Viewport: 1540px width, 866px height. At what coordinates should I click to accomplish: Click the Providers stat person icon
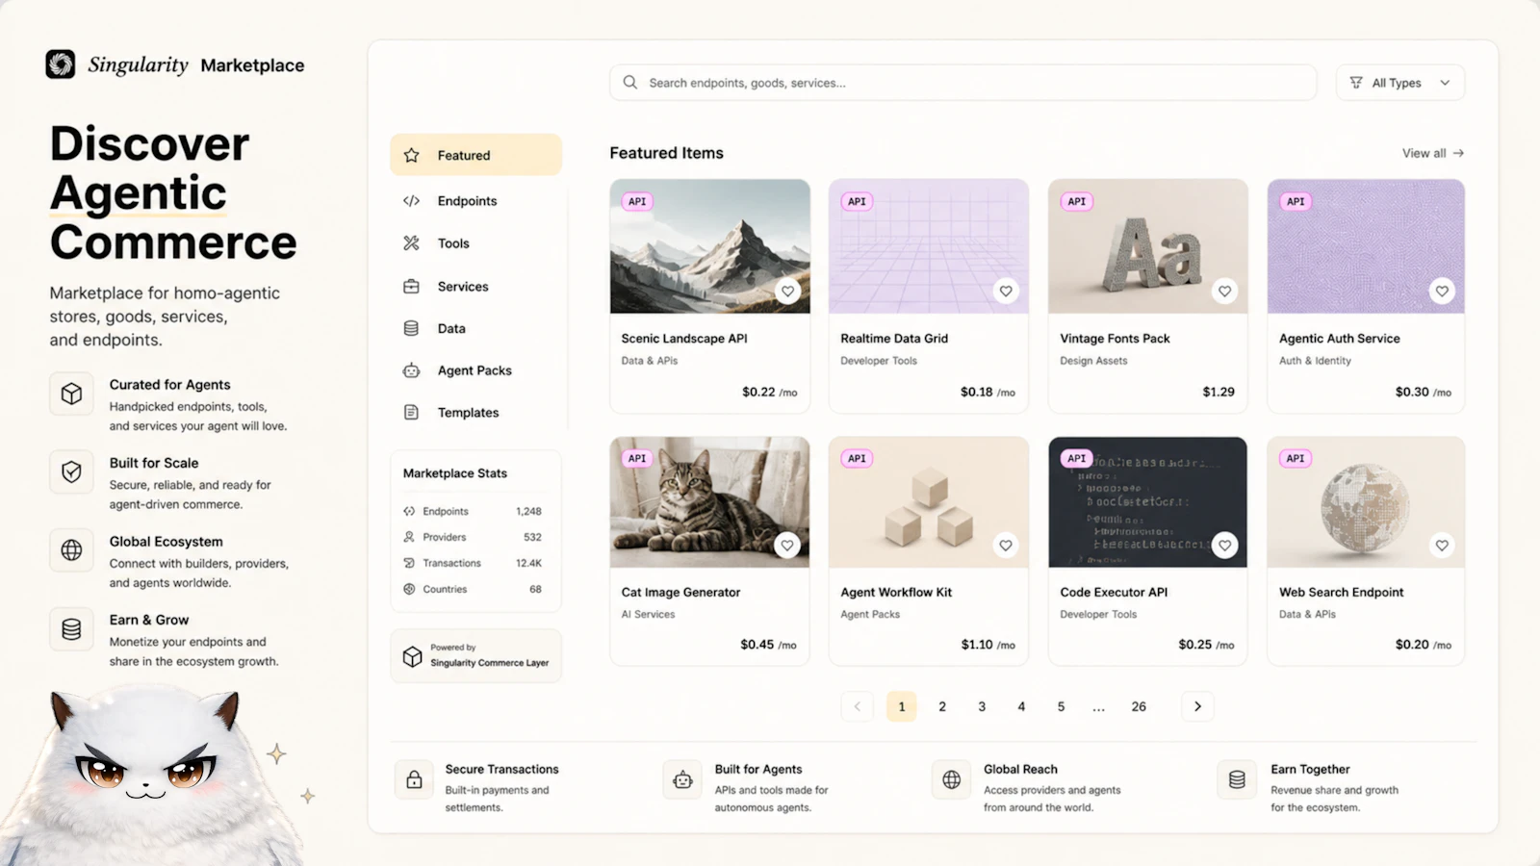[409, 537]
